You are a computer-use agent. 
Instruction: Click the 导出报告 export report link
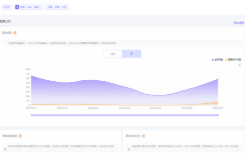click(239, 23)
